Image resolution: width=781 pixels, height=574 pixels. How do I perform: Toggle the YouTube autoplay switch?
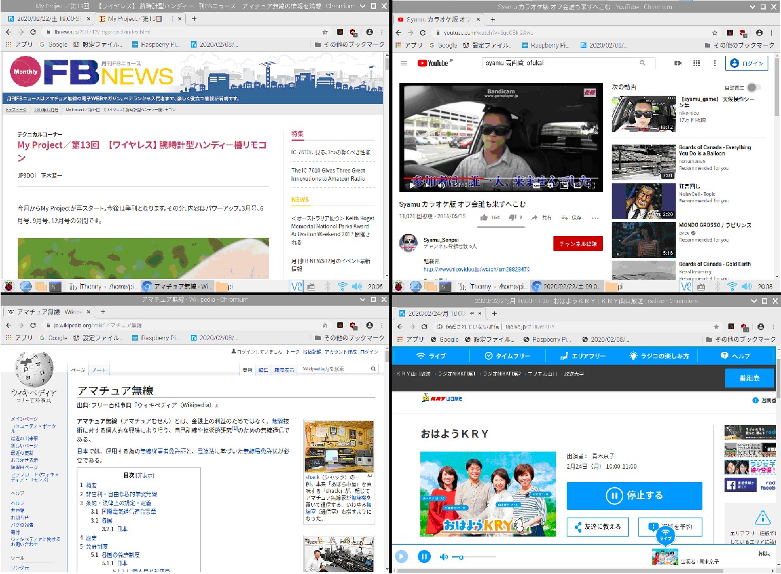pos(753,87)
